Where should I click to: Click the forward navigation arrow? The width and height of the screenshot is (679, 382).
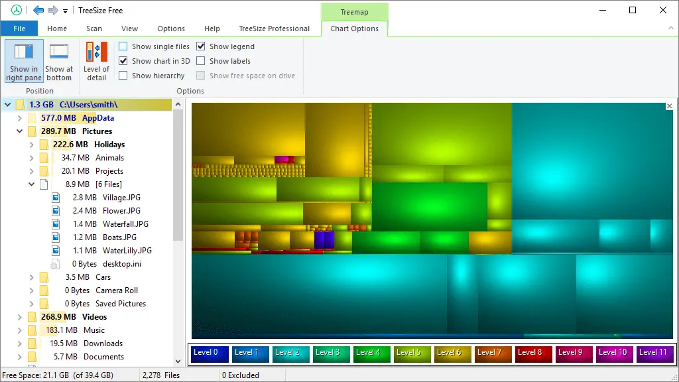point(52,11)
